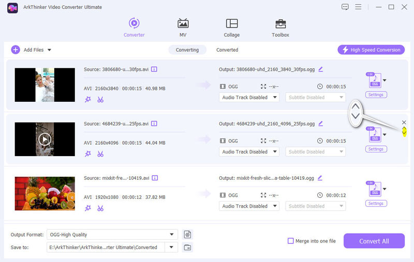Open the Collage tab
This screenshot has height=262, width=414.
pyautogui.click(x=231, y=27)
